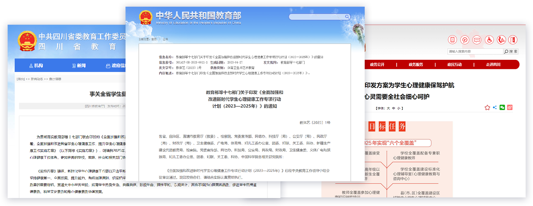Click the elderly care mode icon

coord(501,40)
